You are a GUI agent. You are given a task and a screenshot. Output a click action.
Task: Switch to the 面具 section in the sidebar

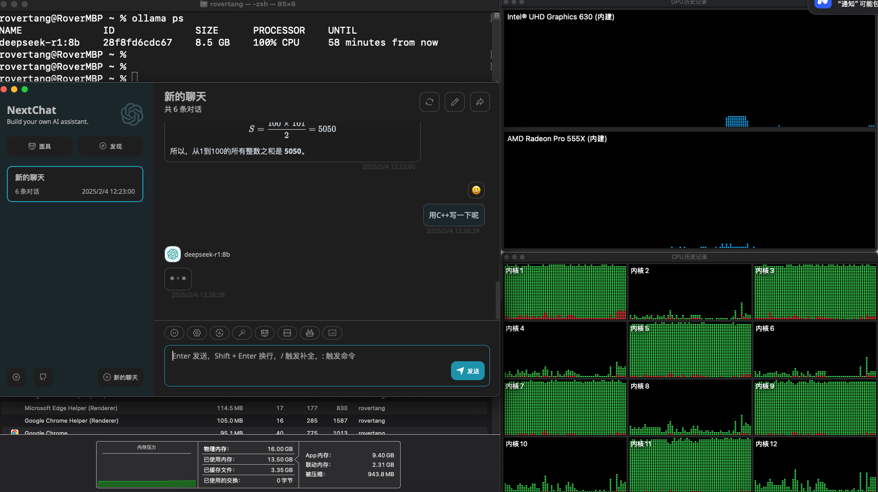(x=39, y=146)
